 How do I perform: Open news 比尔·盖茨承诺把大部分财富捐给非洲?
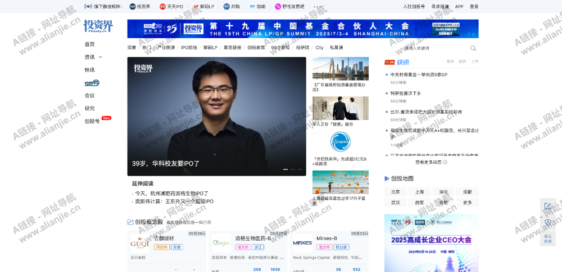426,112
